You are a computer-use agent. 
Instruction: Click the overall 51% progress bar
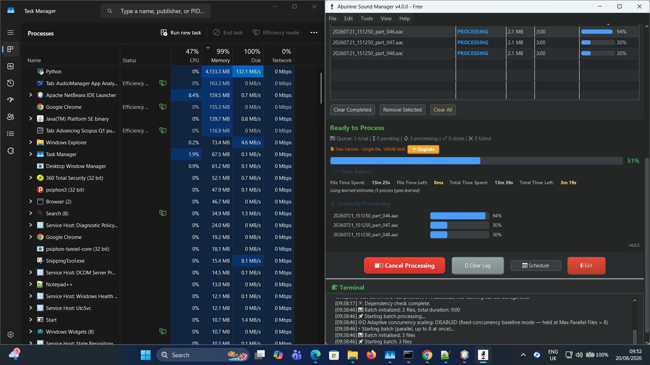click(476, 161)
